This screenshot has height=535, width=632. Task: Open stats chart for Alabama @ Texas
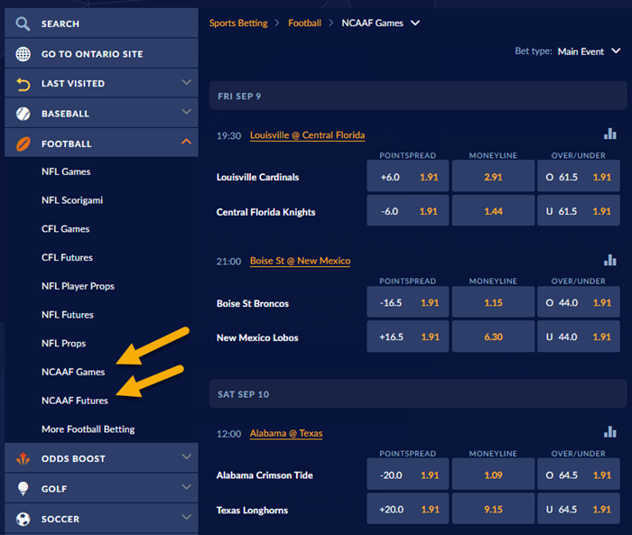click(609, 432)
